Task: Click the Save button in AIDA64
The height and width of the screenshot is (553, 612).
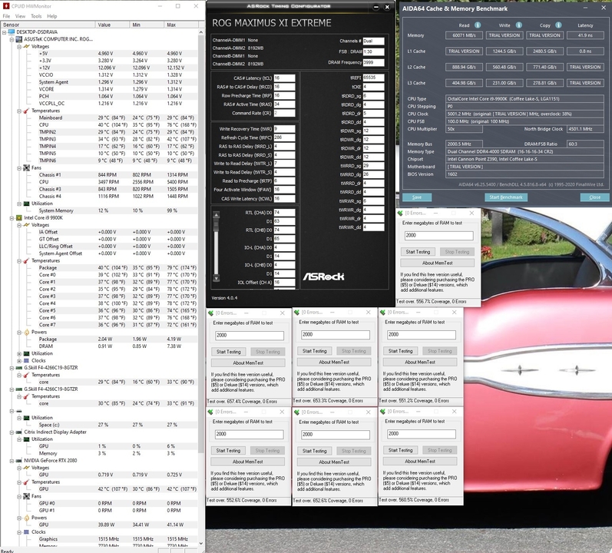Action: [417, 197]
